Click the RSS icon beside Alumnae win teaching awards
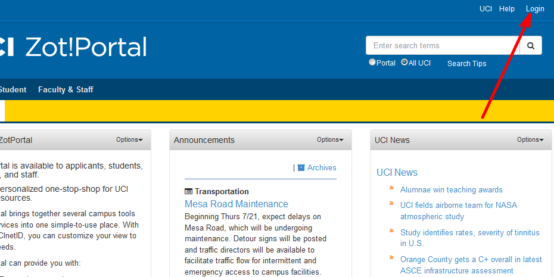Screen dimensions: 554x277 (391, 188)
